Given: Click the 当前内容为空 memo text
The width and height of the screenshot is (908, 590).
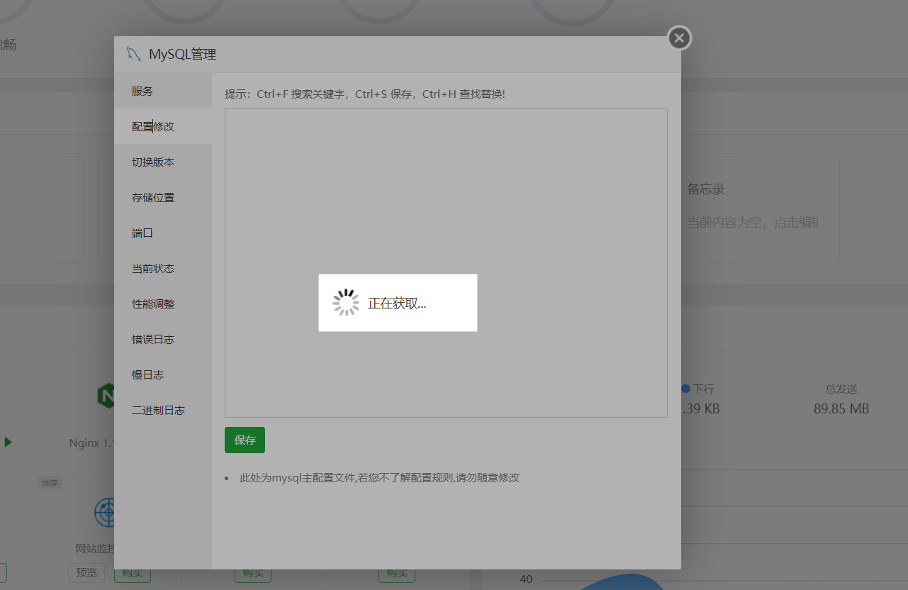Looking at the screenshot, I should click(753, 223).
